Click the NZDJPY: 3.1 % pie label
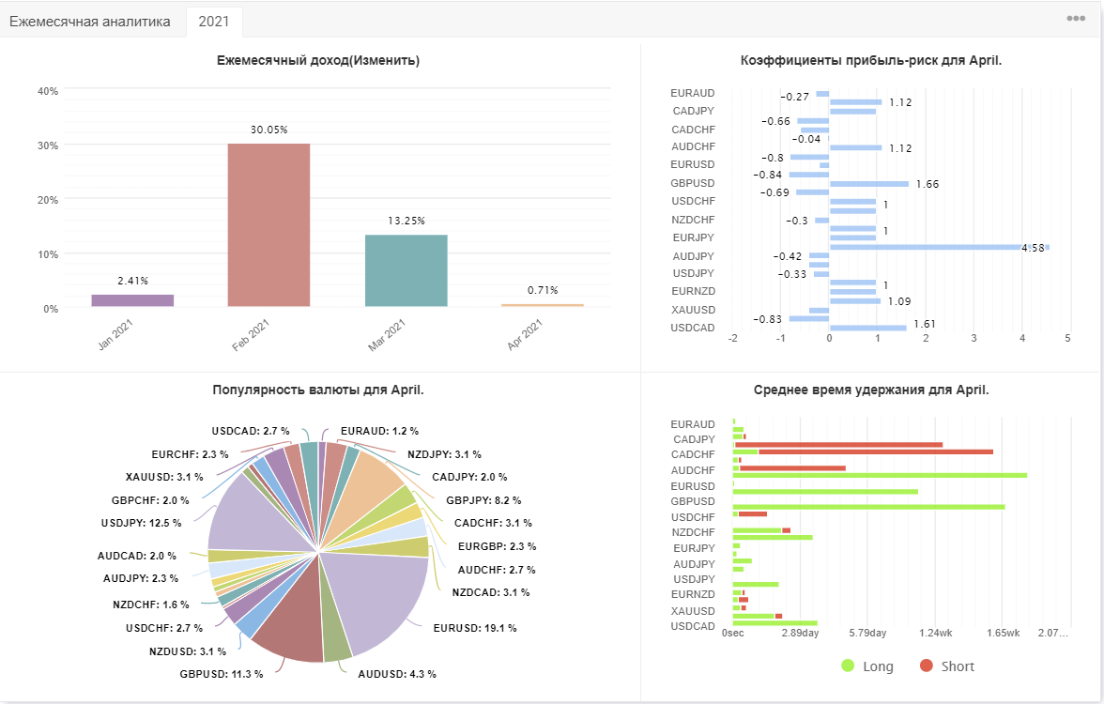This screenshot has height=704, width=1104. click(444, 454)
